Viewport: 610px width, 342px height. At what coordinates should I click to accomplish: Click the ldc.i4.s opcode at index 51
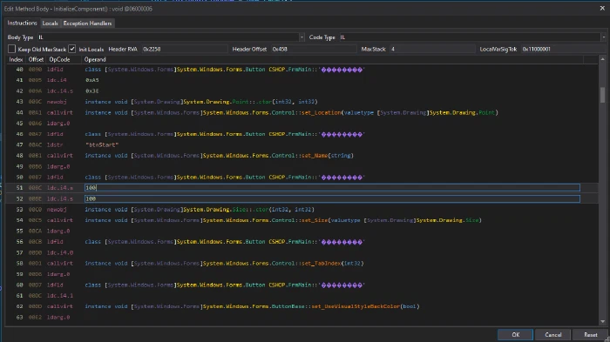(60, 188)
